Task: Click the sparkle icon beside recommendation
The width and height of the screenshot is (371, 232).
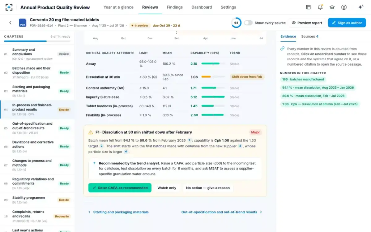Action: coord(94,163)
